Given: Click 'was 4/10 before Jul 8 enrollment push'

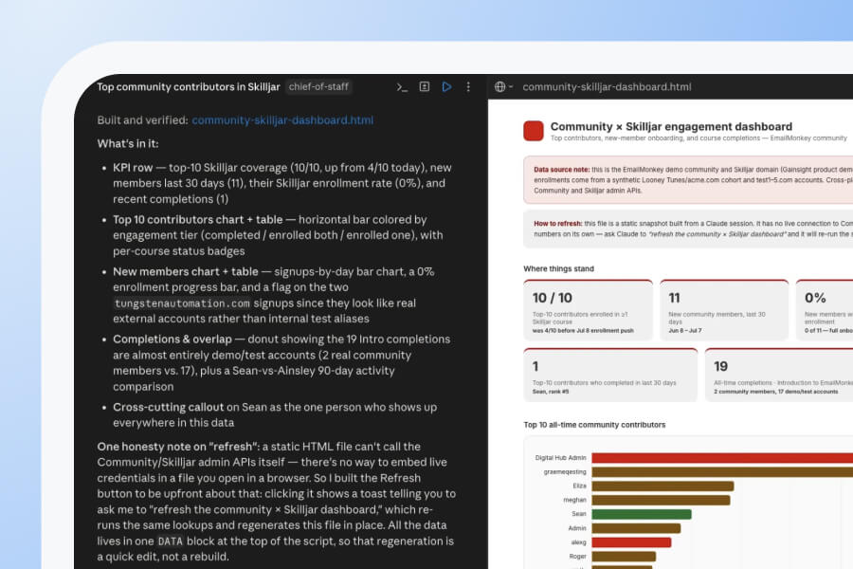Looking at the screenshot, I should click(x=583, y=331).
